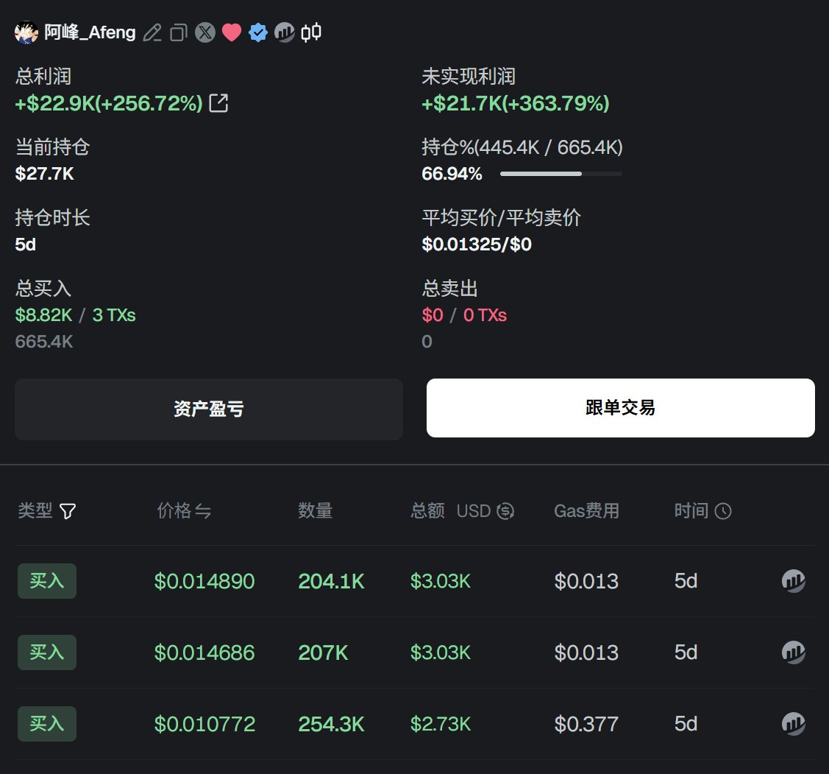Toggle the 价格 swap arrows

[x=203, y=511]
